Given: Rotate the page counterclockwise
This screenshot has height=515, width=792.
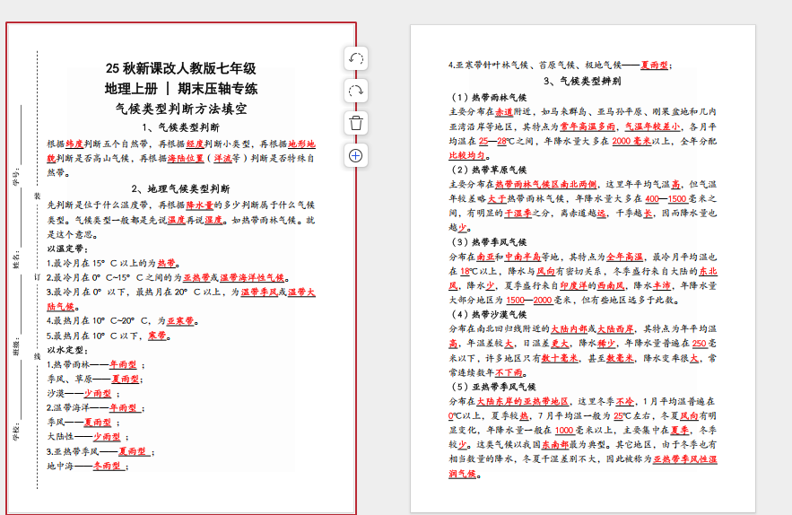Looking at the screenshot, I should pos(356,58).
